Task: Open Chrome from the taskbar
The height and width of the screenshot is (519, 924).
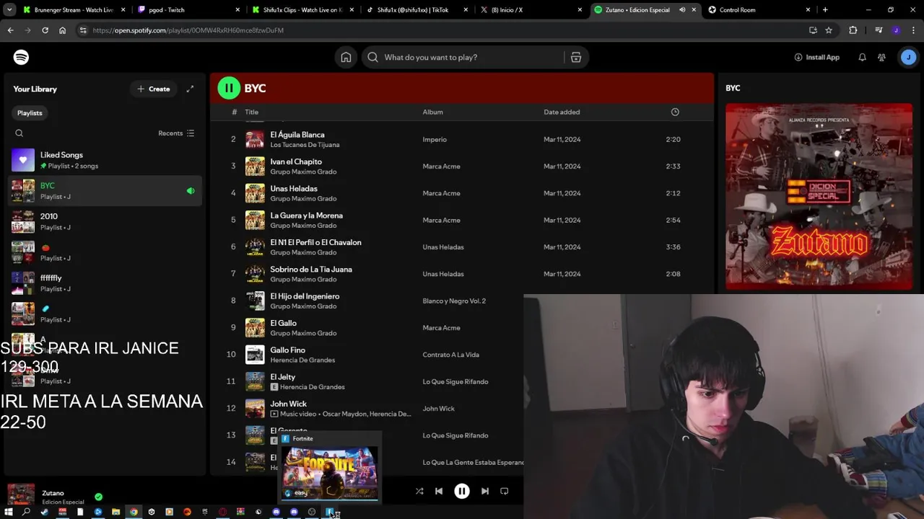Action: tap(134, 512)
